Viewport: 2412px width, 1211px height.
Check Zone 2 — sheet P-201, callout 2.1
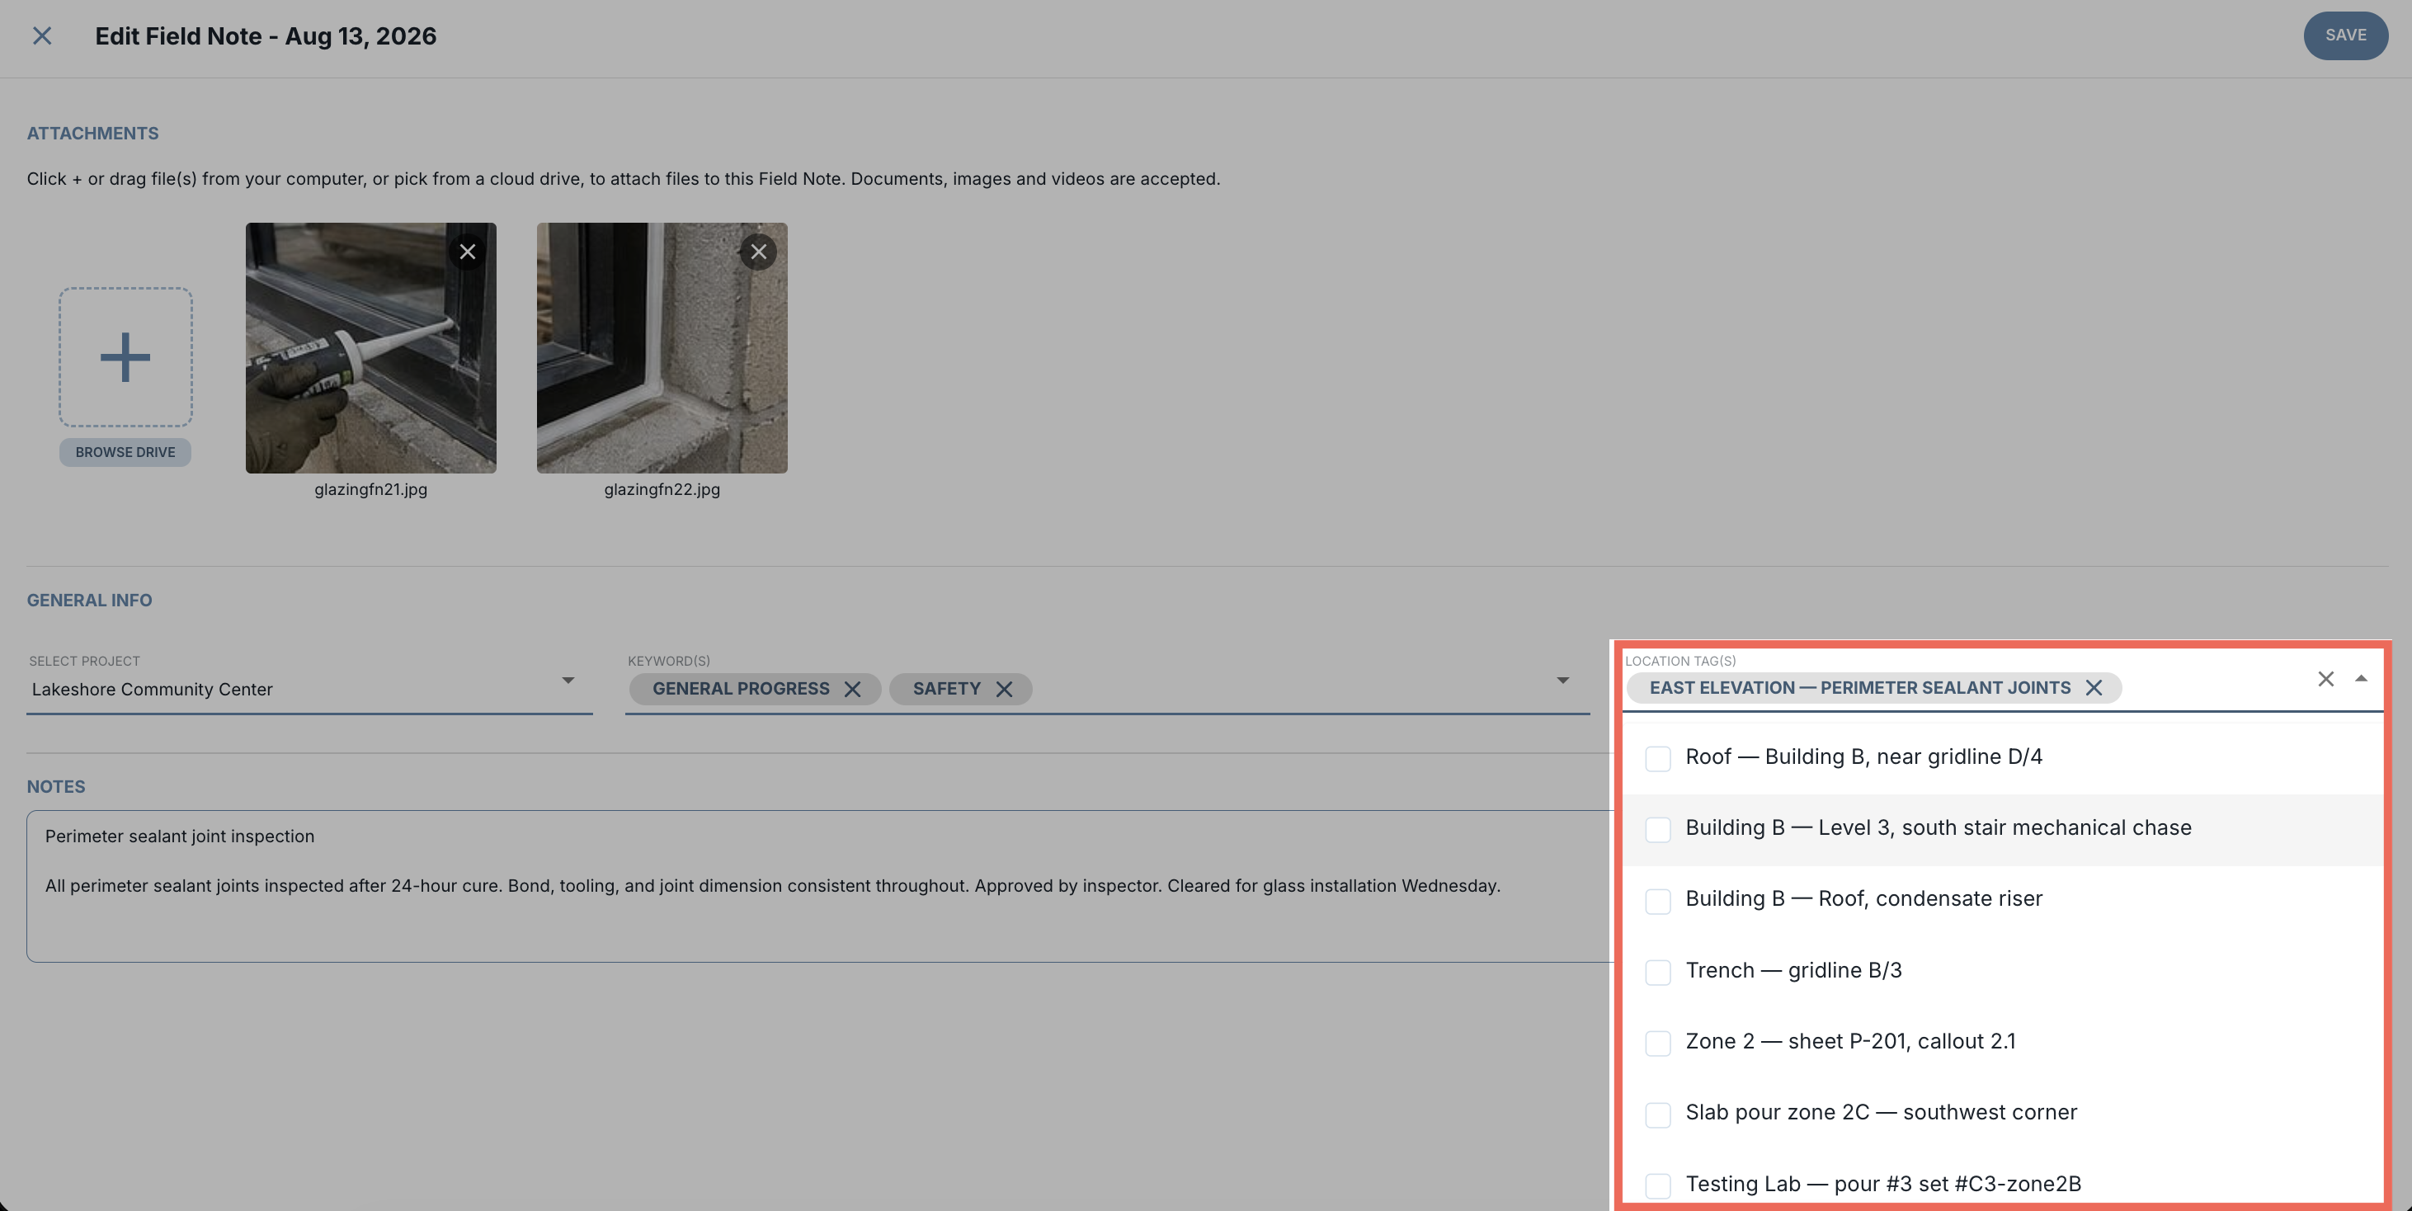tap(1658, 1043)
